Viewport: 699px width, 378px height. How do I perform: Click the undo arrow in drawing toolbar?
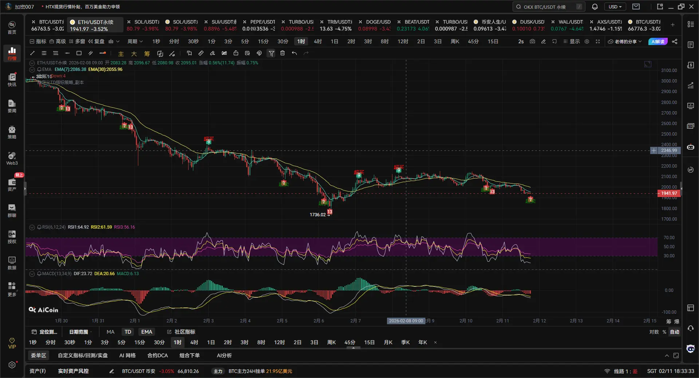(x=294, y=53)
